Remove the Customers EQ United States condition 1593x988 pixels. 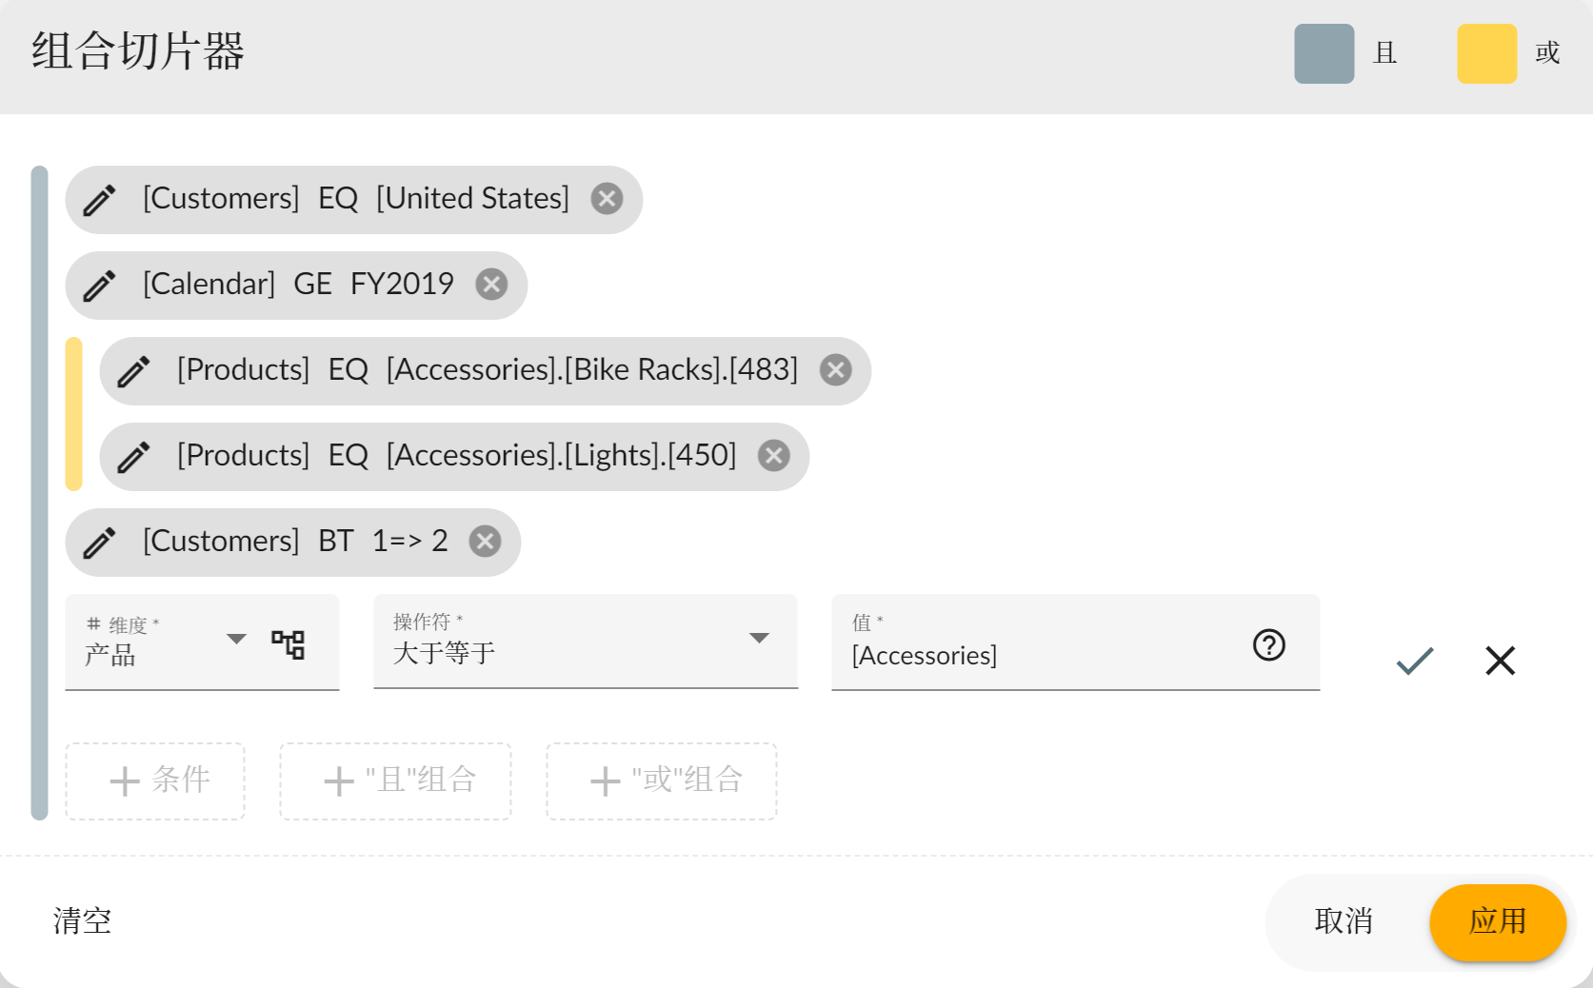coord(607,199)
